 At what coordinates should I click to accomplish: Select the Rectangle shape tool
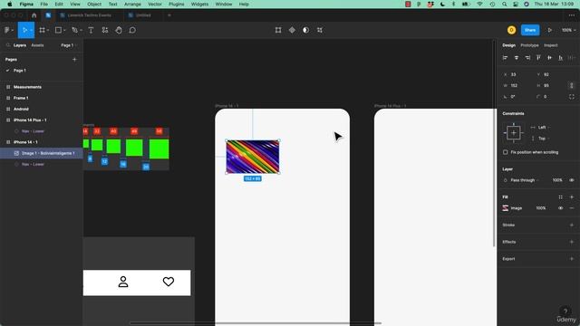click(x=58, y=30)
